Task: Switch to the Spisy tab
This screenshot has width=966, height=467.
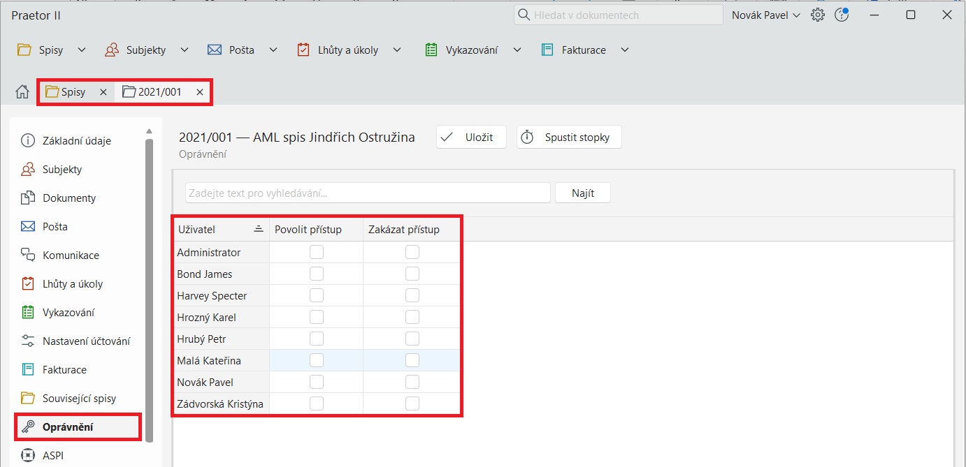Action: [x=73, y=92]
